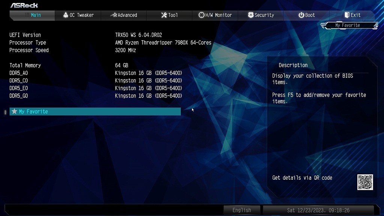Viewport: 384px width, 216px height.
Task: Open the English language selector
Action: [x=241, y=210]
